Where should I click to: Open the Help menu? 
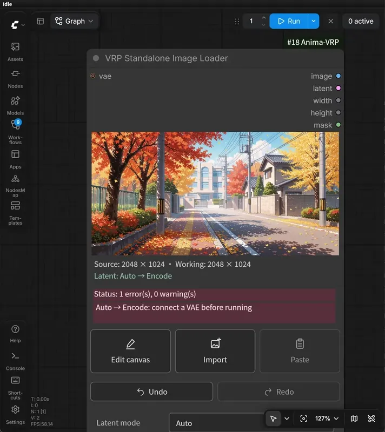coord(15,334)
